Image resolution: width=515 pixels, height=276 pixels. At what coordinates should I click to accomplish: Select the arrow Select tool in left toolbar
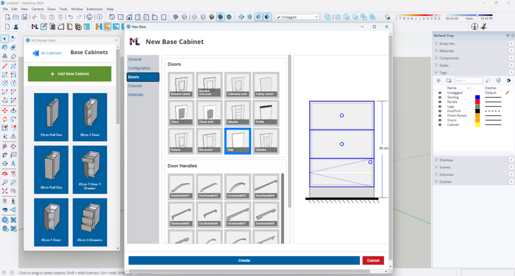(x=5, y=39)
